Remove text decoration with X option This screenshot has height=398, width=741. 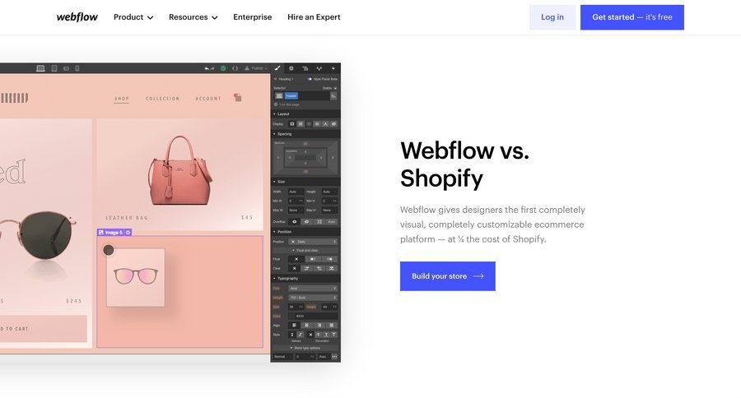point(310,335)
